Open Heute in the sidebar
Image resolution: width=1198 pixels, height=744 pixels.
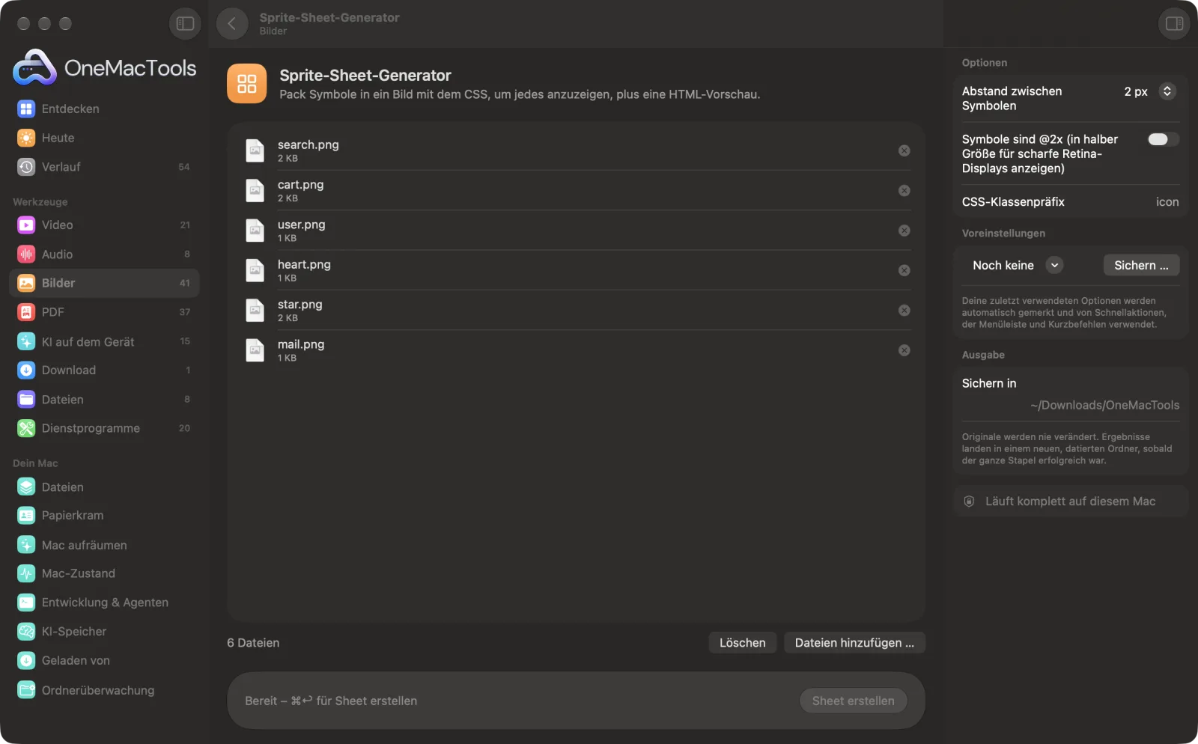[104, 138]
